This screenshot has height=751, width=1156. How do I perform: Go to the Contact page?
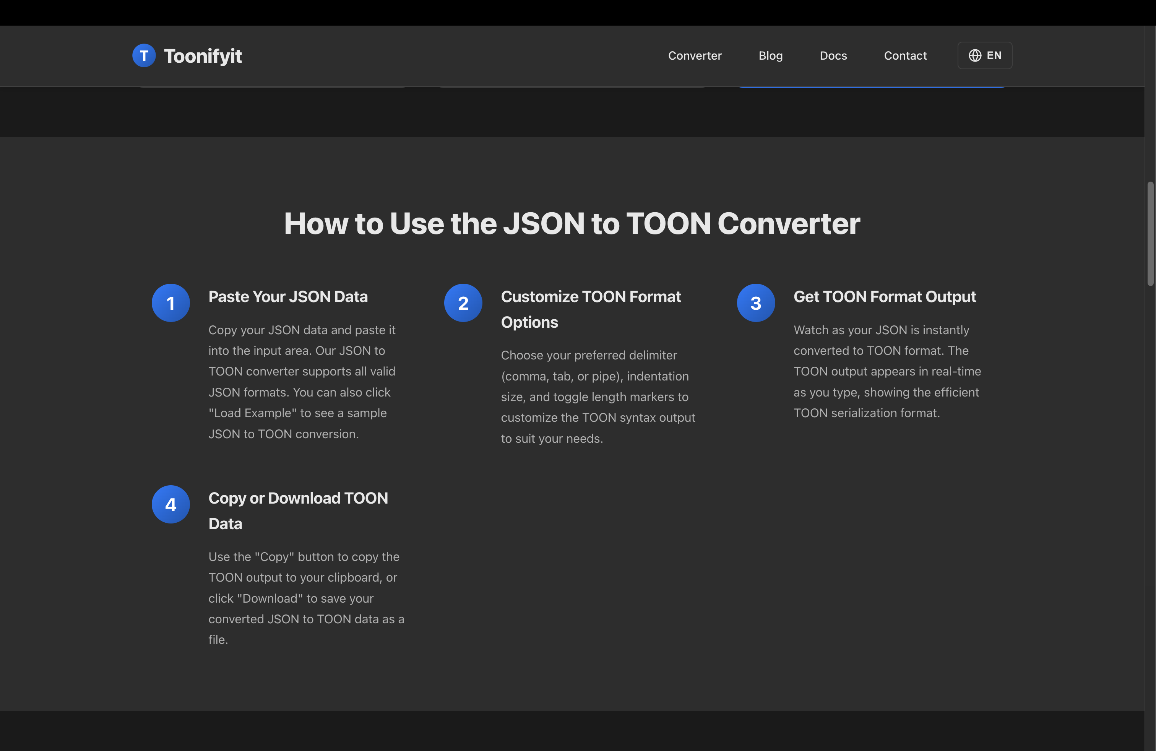coord(905,55)
